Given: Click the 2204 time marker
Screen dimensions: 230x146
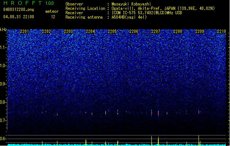Looking at the screenshot, I should (90, 31).
